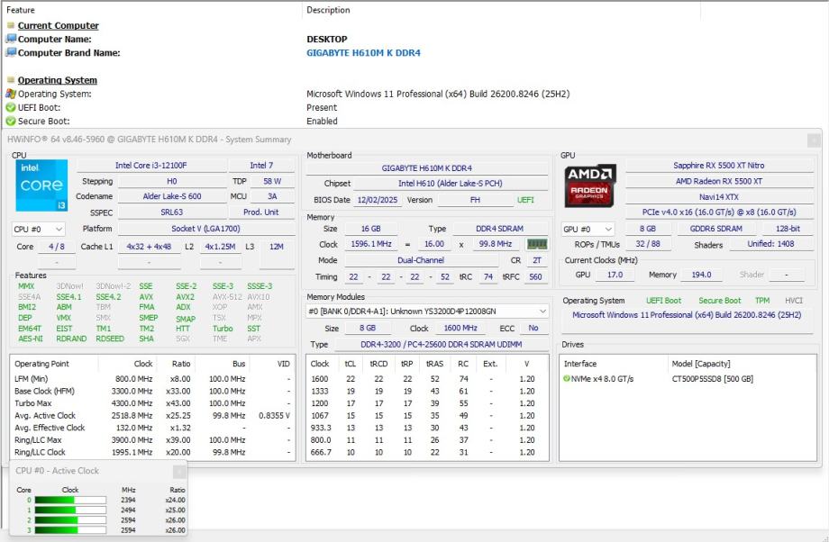Click the Memory Size 16 GB field
This screenshot has width=829, height=542.
371,229
